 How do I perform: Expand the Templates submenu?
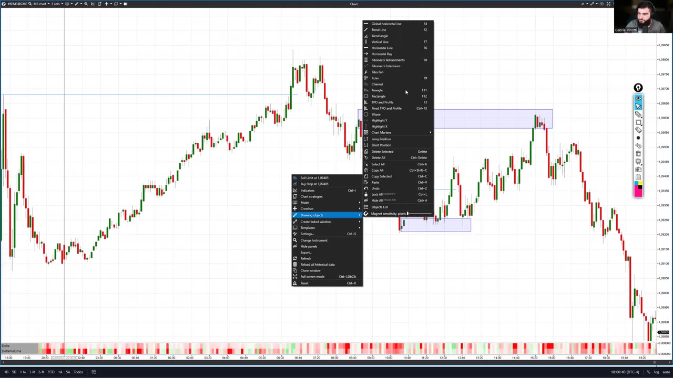327,228
